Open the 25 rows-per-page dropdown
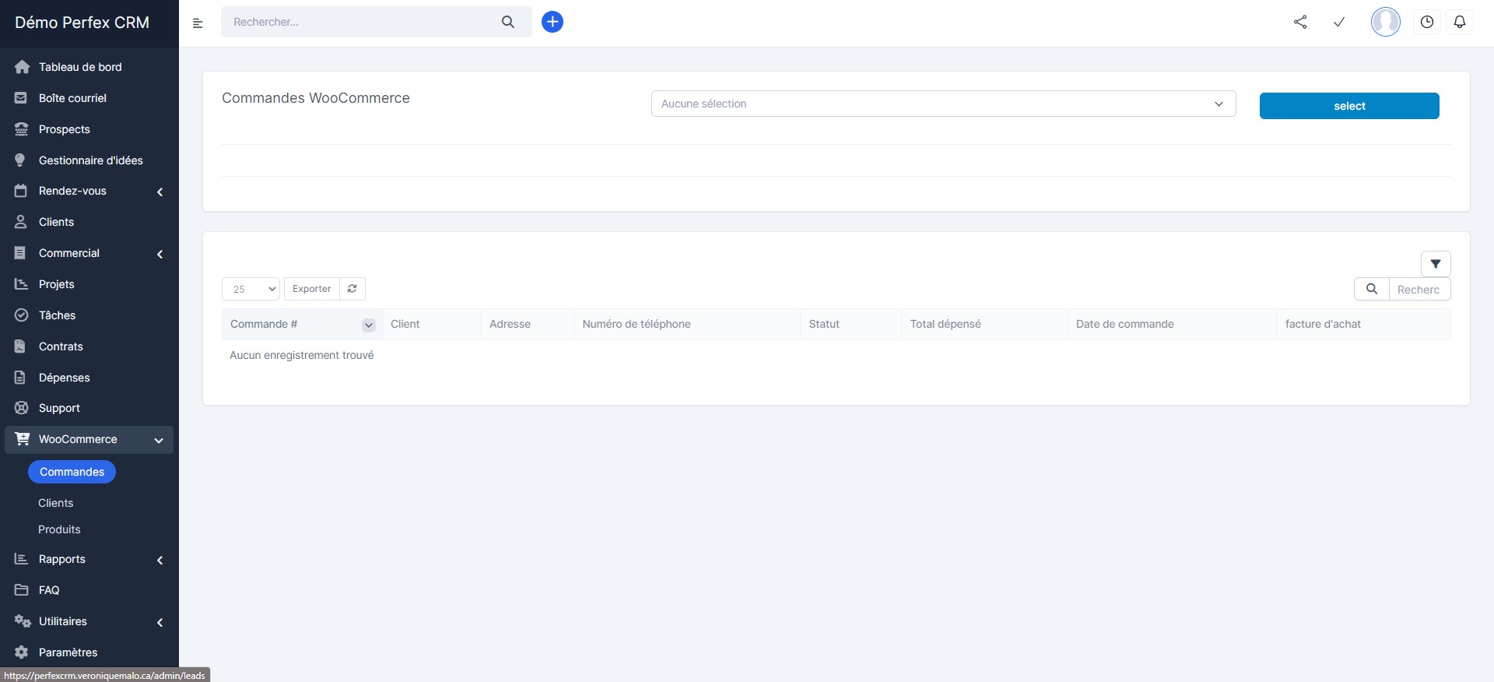The image size is (1494, 682). coord(251,289)
